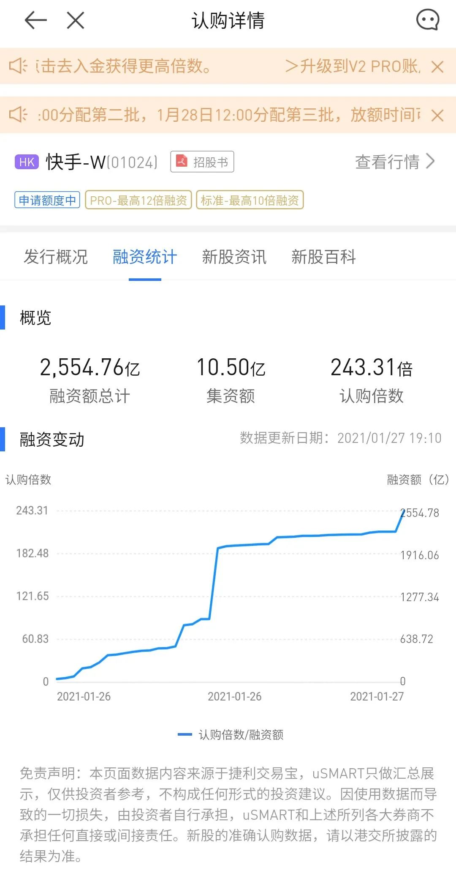Open the 新股资讯 tab
The width and height of the screenshot is (456, 871).
234,257
